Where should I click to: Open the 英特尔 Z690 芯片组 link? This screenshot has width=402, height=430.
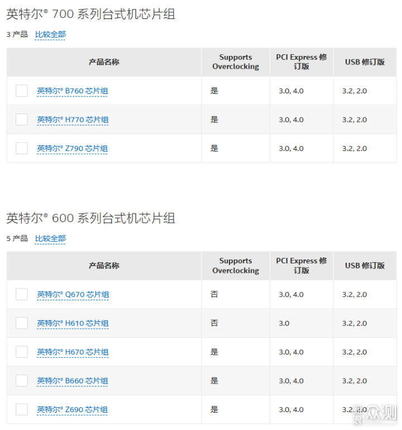click(x=72, y=409)
